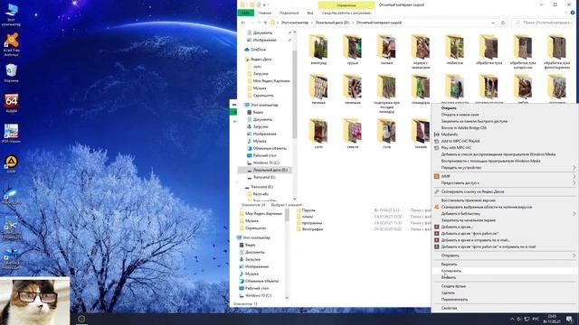579x325 pixels.
Task: Open Средства работы с рисунками tab
Action: 346,13
